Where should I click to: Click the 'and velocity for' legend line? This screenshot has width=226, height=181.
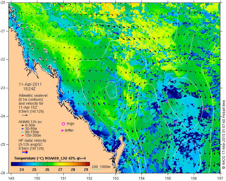31,104
